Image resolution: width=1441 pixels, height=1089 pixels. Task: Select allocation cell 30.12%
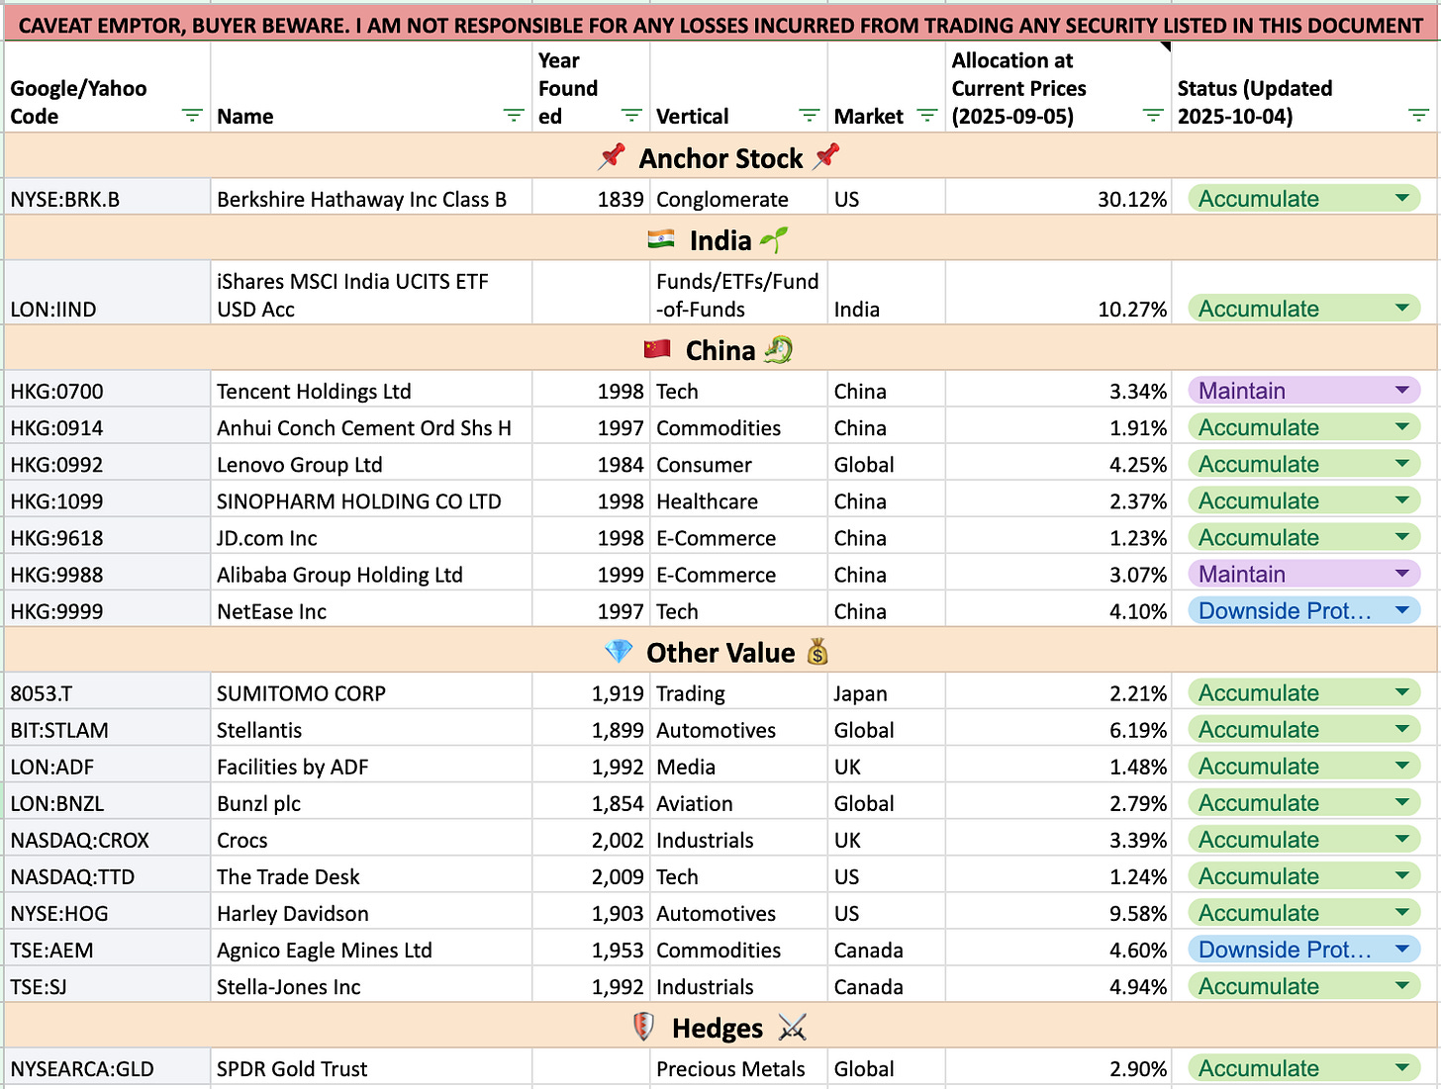pyautogui.click(x=1058, y=197)
